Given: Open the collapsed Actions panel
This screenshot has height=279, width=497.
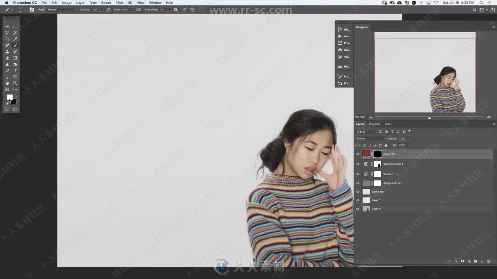Looking at the screenshot, I should [344, 36].
